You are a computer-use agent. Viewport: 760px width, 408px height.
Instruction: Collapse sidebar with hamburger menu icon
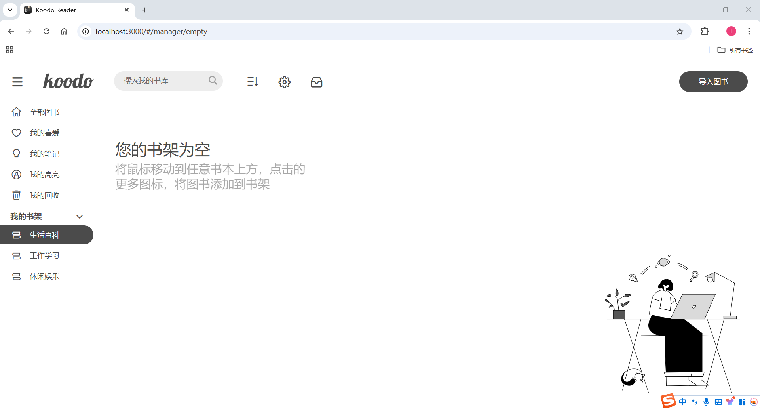tap(17, 82)
